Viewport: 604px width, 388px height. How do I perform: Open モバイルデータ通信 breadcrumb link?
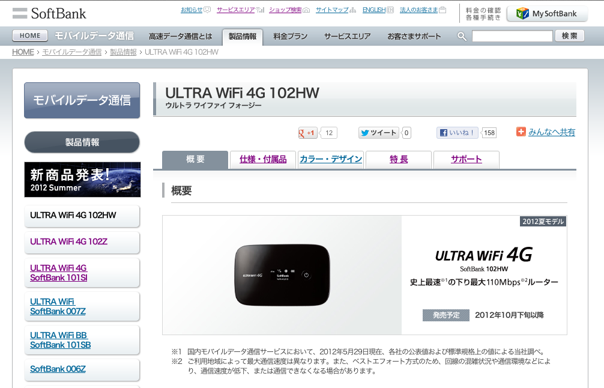click(x=71, y=52)
